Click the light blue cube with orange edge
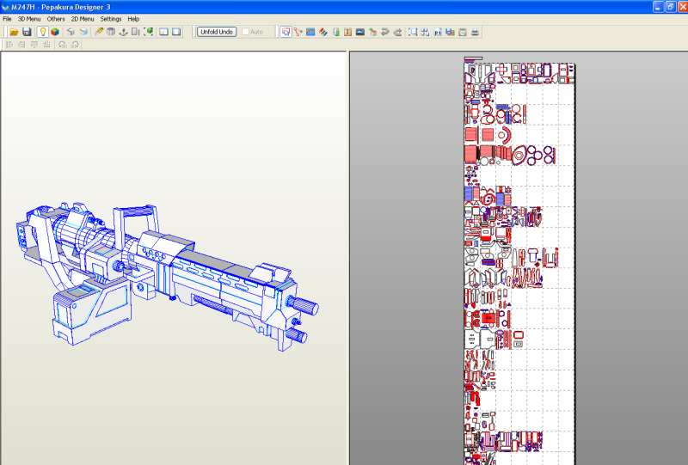 pos(83,32)
